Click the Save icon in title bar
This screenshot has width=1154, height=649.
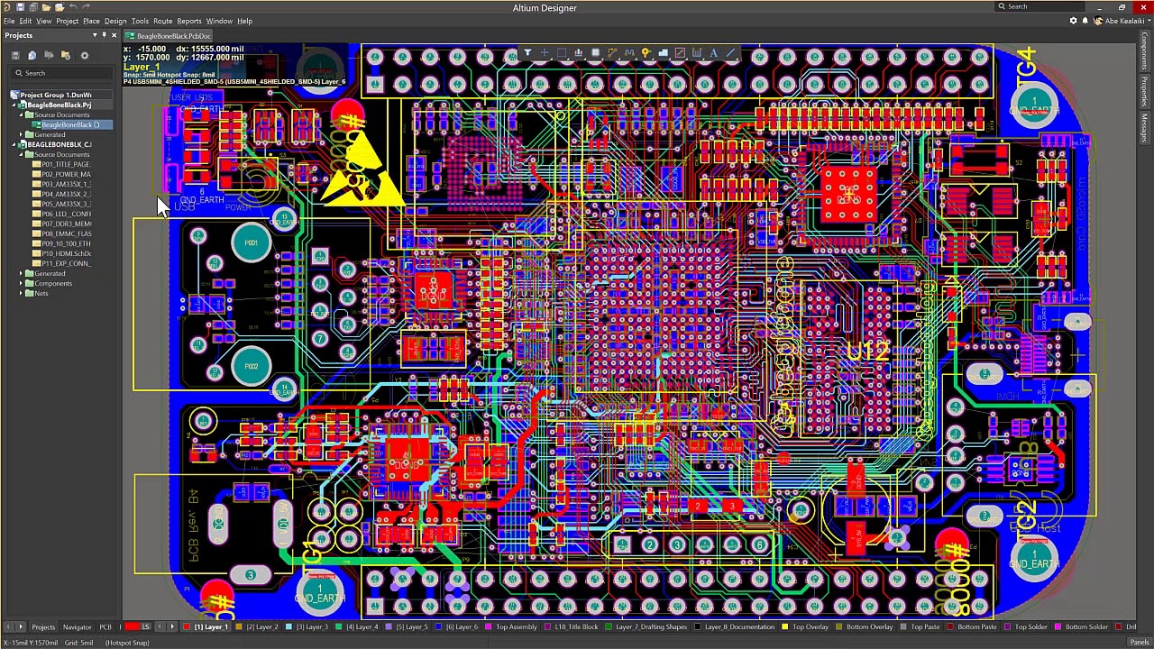tap(19, 7)
